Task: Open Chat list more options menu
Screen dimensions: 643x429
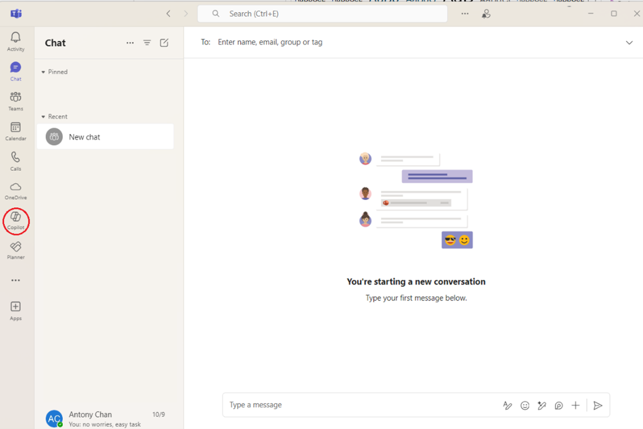Action: pyautogui.click(x=130, y=43)
